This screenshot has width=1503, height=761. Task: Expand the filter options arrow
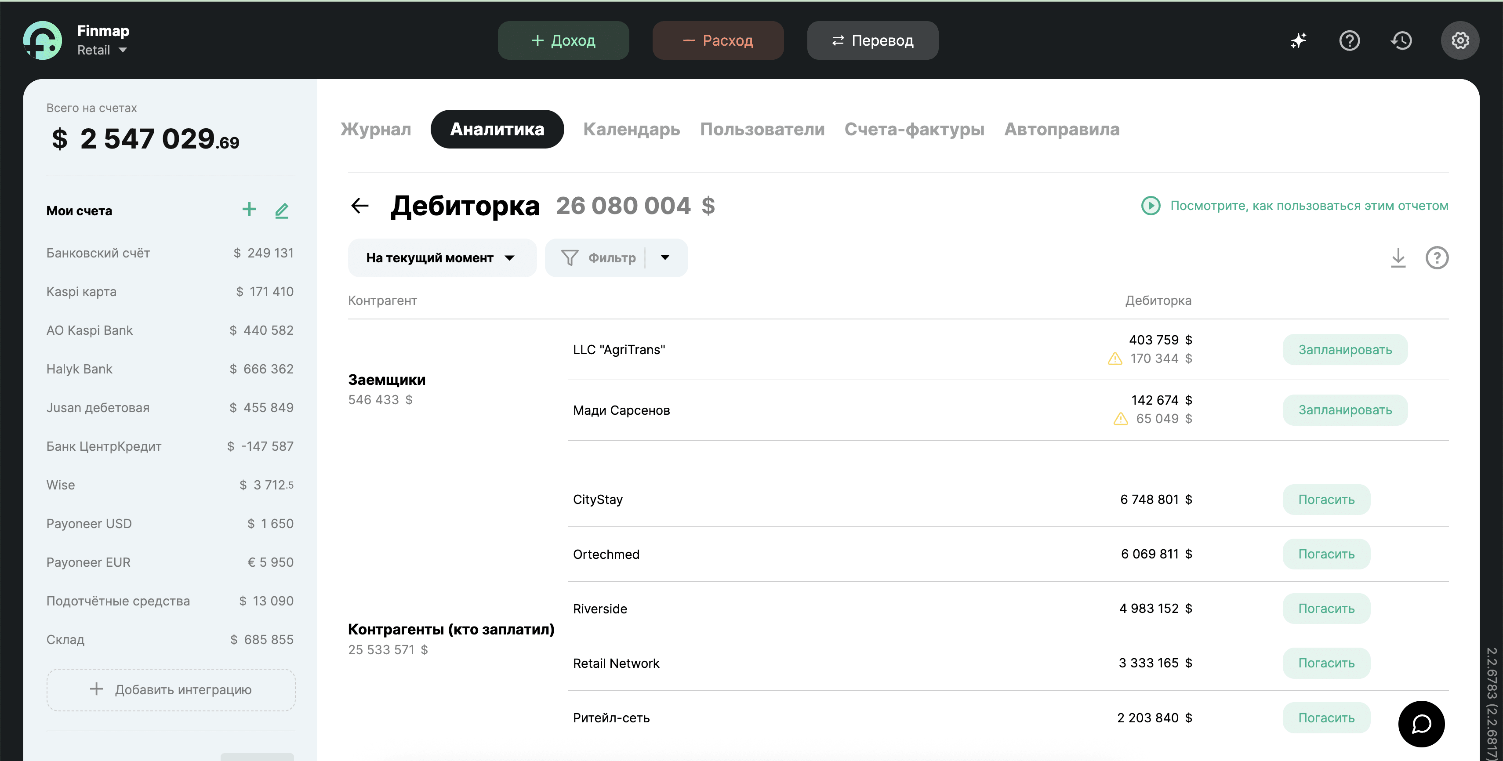coord(664,257)
